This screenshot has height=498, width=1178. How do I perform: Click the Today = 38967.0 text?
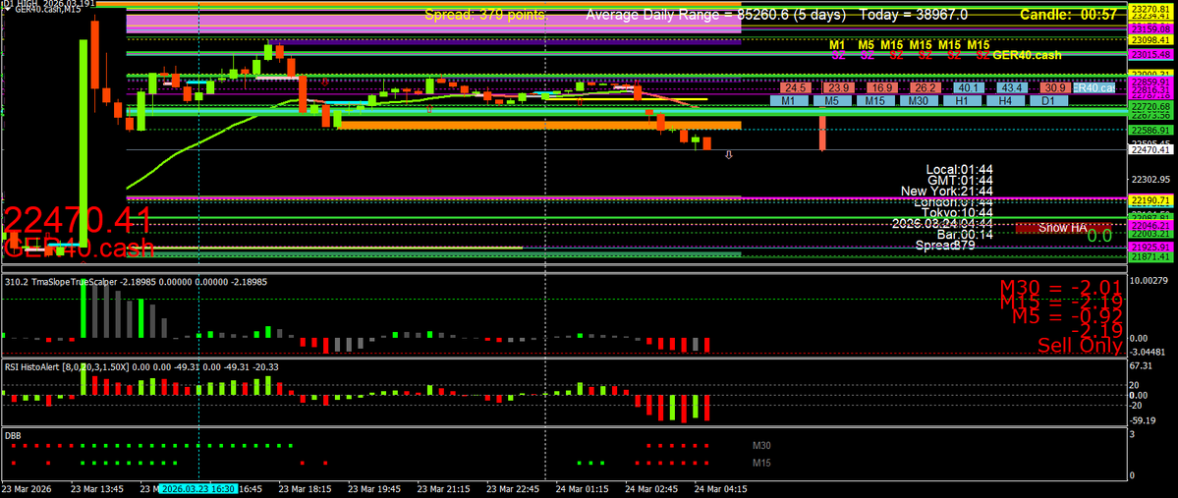pos(914,15)
